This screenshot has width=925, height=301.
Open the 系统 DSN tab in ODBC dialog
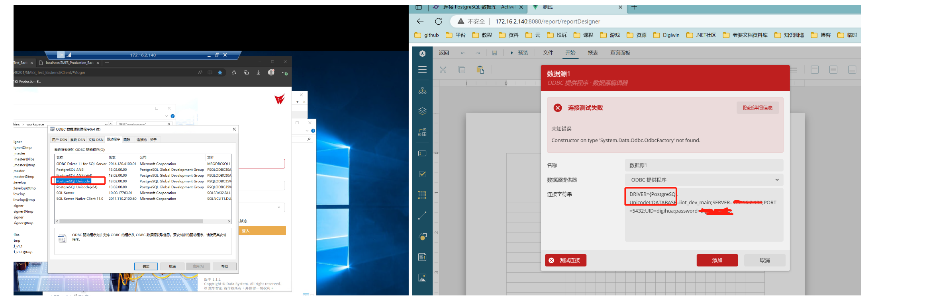[x=78, y=140]
